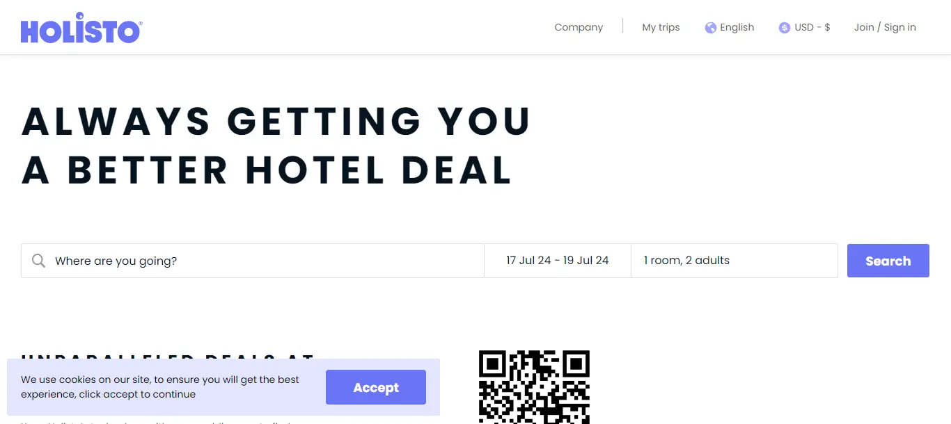Open the English language selector
The width and height of the screenshot is (951, 424).
point(737,27)
